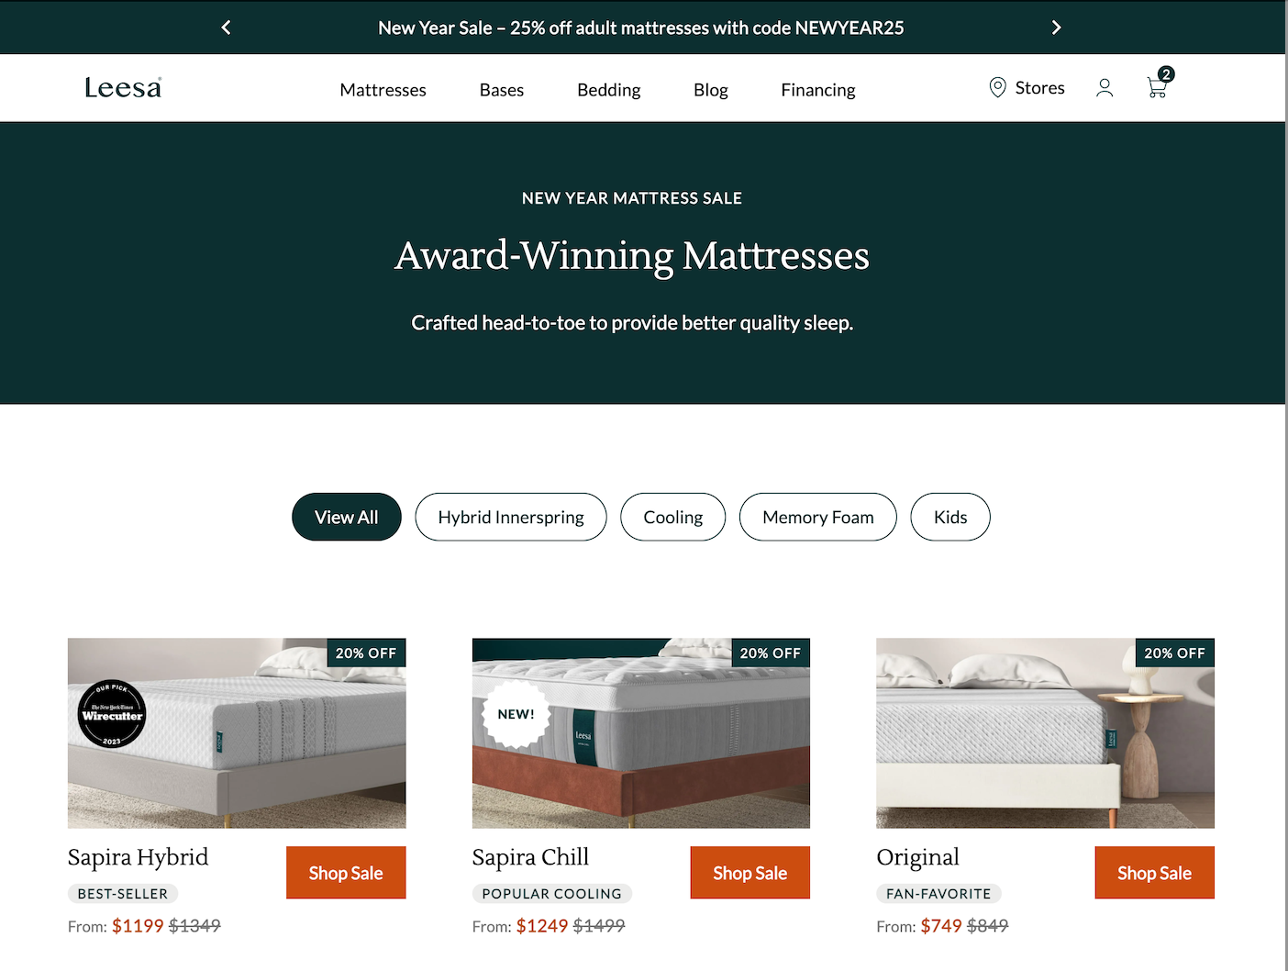Click the FAN-FAVORITE tag

pyautogui.click(x=938, y=894)
